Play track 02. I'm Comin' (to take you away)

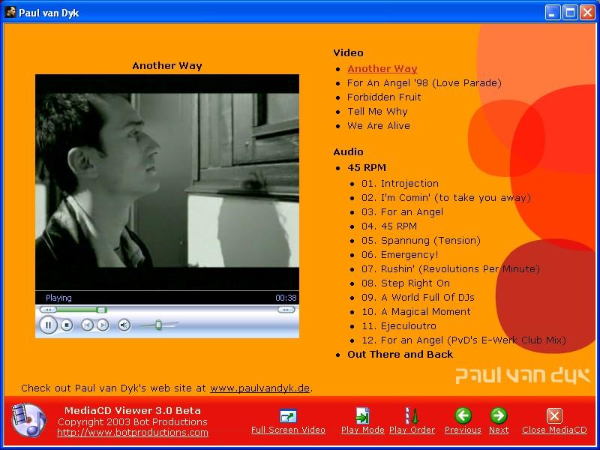pyautogui.click(x=446, y=198)
